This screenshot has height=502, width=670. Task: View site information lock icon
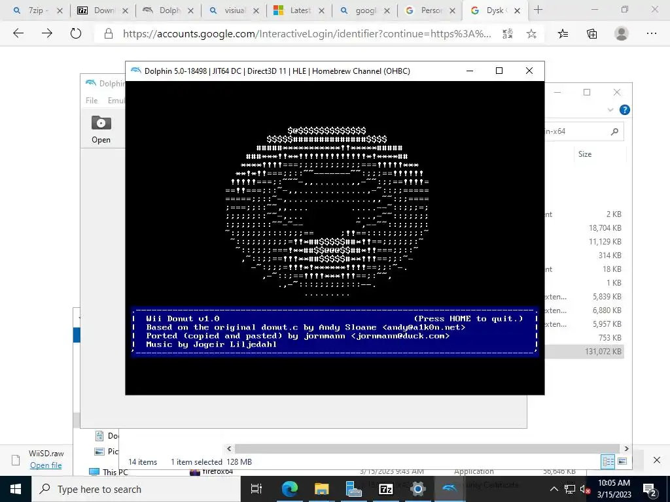(109, 34)
